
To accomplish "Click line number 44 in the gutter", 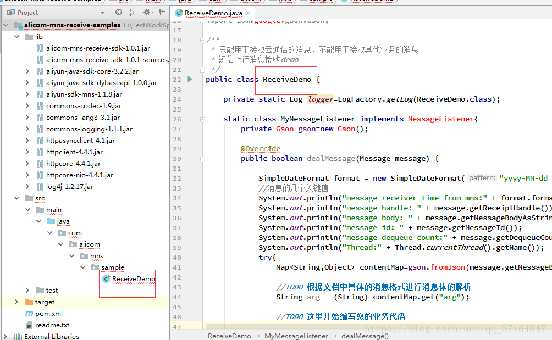I will [176, 297].
